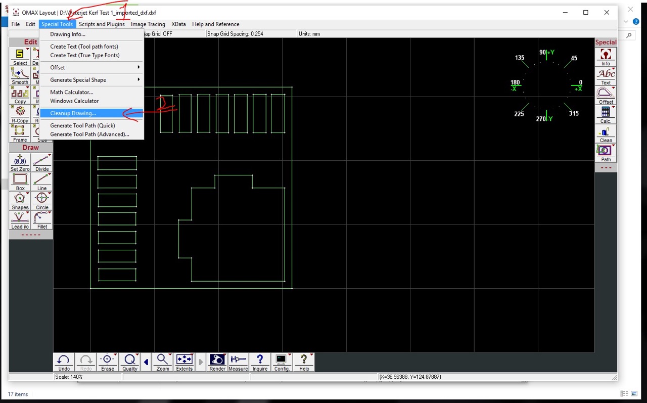Click the Info tool in Special panel
The image size is (647, 403).
(x=606, y=57)
